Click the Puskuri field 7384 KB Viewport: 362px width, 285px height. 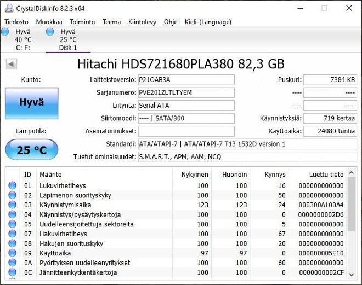click(x=330, y=80)
